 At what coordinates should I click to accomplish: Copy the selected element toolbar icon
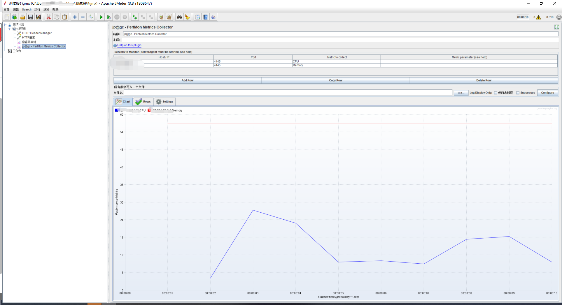pyautogui.click(x=57, y=17)
